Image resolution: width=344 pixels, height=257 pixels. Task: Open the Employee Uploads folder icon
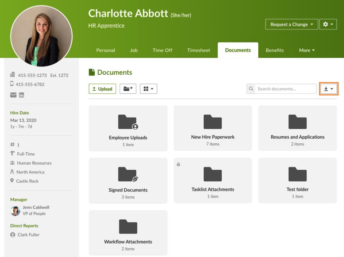(x=128, y=122)
